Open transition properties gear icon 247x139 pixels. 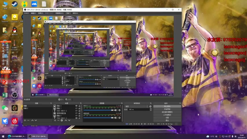click(x=150, y=107)
